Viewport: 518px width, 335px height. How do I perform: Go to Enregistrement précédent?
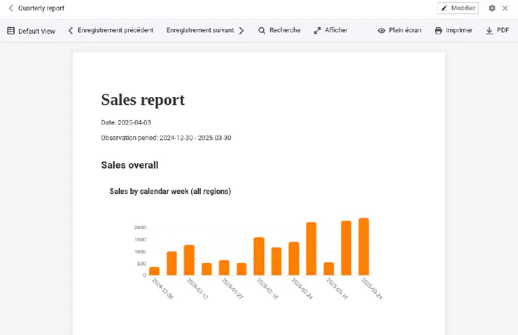pyautogui.click(x=111, y=30)
